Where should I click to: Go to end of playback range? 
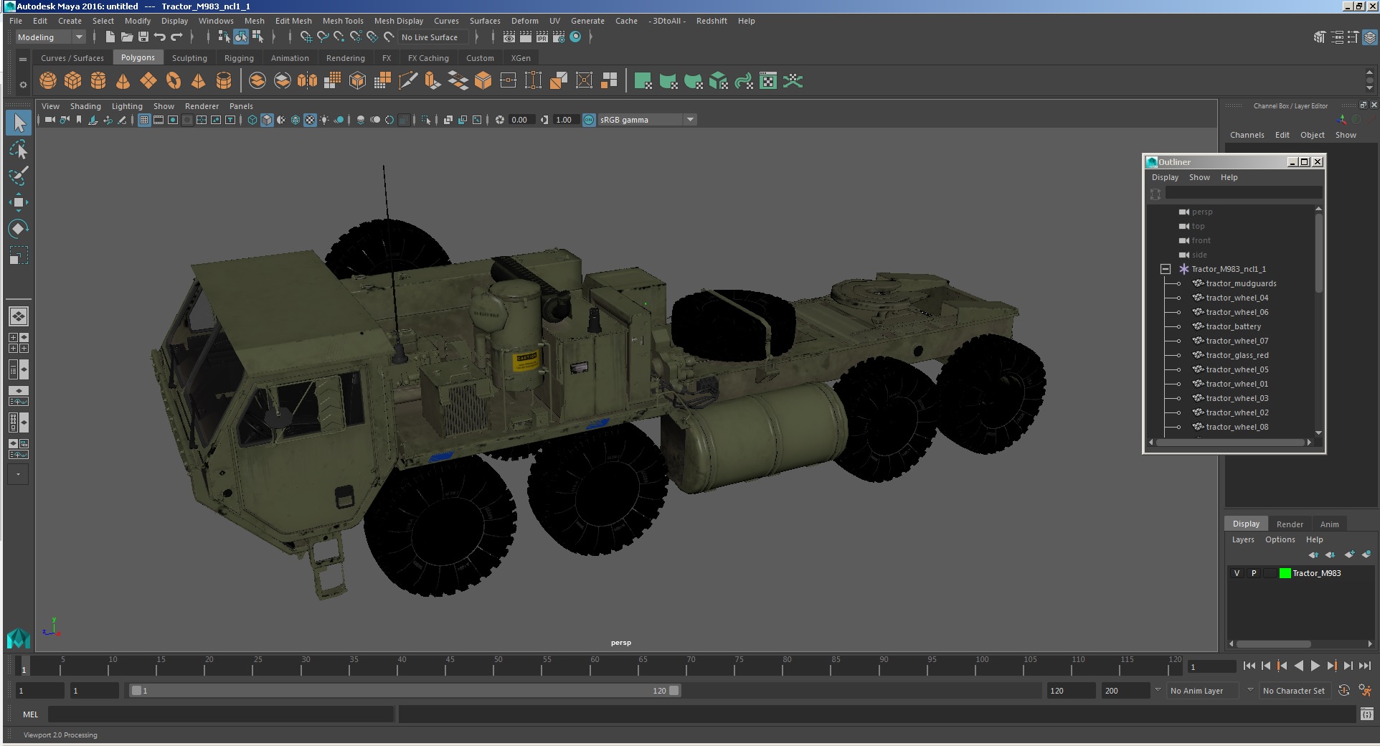1365,666
